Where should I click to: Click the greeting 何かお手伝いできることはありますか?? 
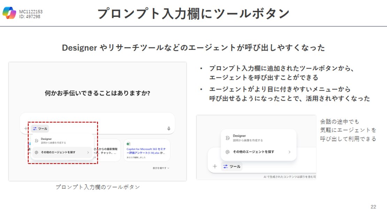98,93
